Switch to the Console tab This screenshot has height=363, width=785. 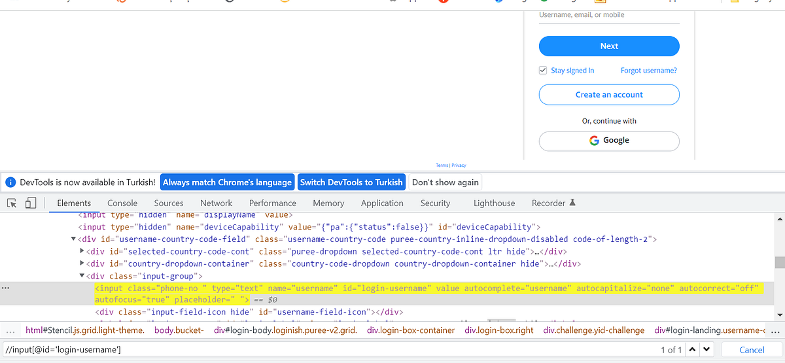(x=122, y=203)
